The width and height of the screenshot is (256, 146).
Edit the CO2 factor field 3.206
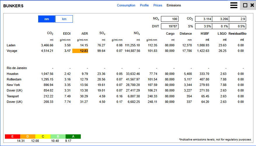pyautogui.click(x=220, y=19)
